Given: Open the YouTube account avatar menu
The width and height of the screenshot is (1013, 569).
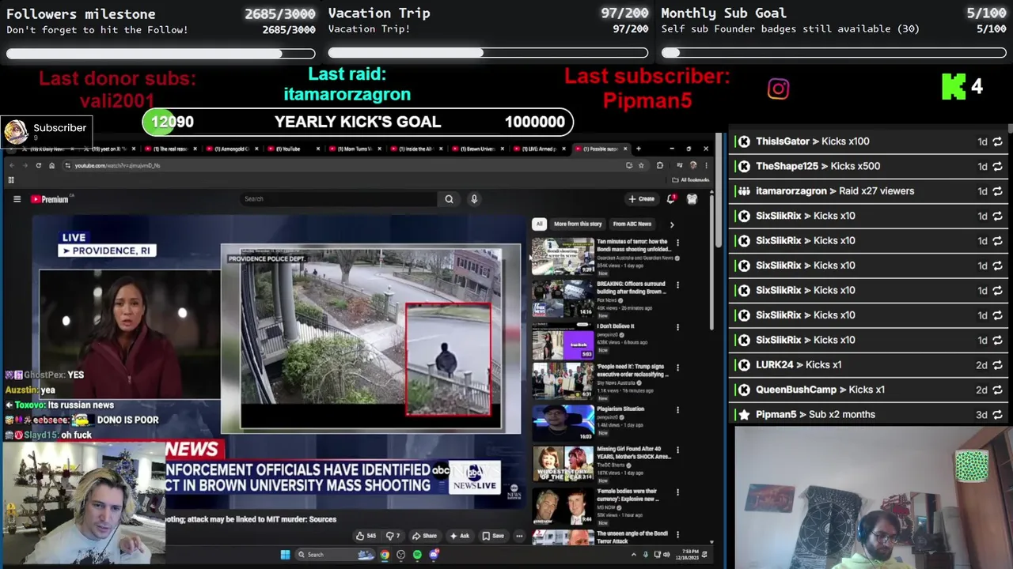Looking at the screenshot, I should (x=692, y=199).
